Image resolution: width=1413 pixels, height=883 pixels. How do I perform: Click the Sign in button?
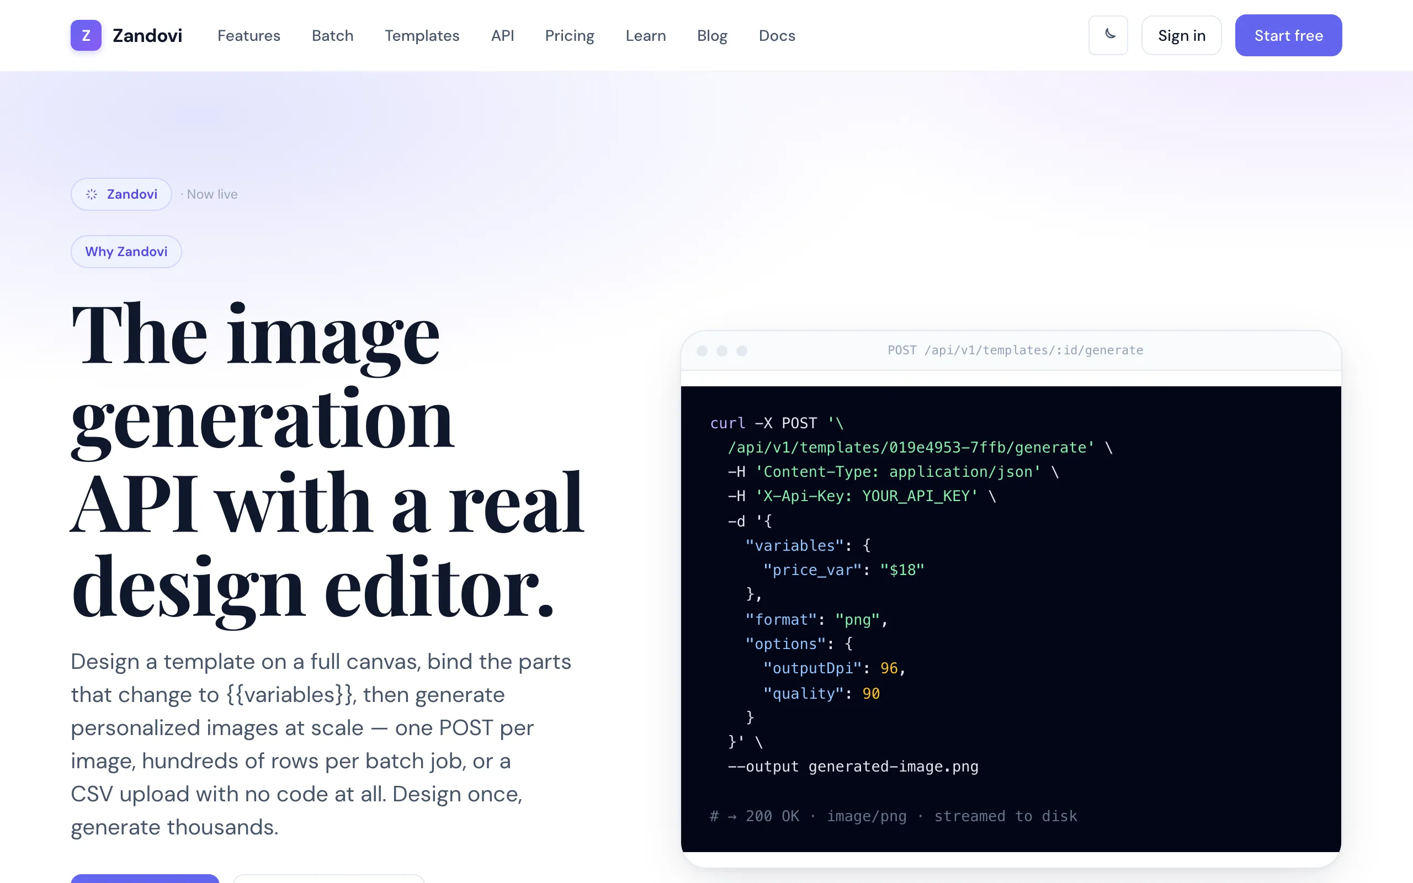1181,35
